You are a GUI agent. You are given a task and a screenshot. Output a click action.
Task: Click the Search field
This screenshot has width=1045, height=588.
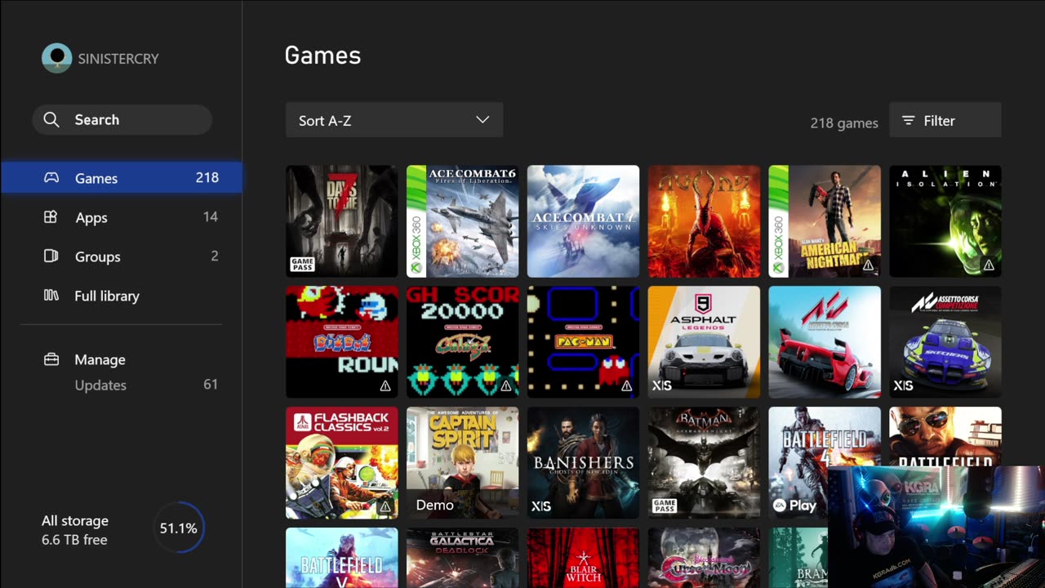(x=122, y=120)
